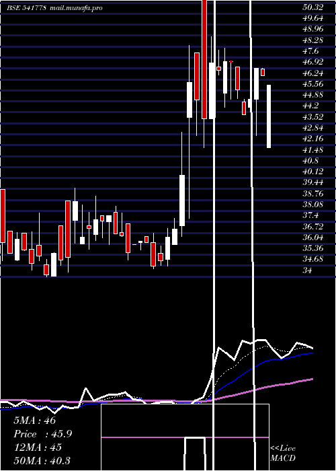Screen dimensions: 336x471
Task: Click the 50MA : 40.3 readout
Action: pyautogui.click(x=42, y=460)
